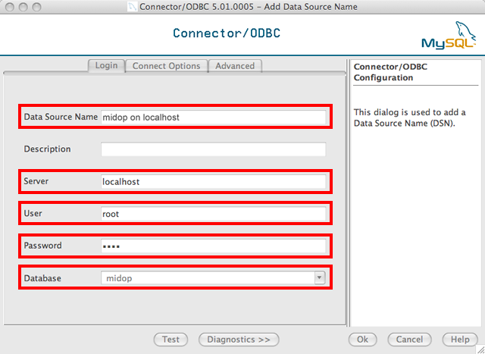Image resolution: width=485 pixels, height=354 pixels.
Task: Click the User field containing root
Action: (x=214, y=214)
